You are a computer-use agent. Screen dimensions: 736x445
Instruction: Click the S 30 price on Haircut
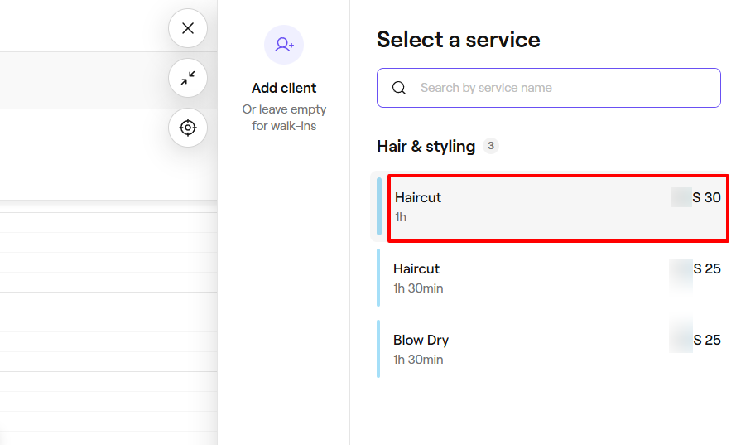(706, 198)
